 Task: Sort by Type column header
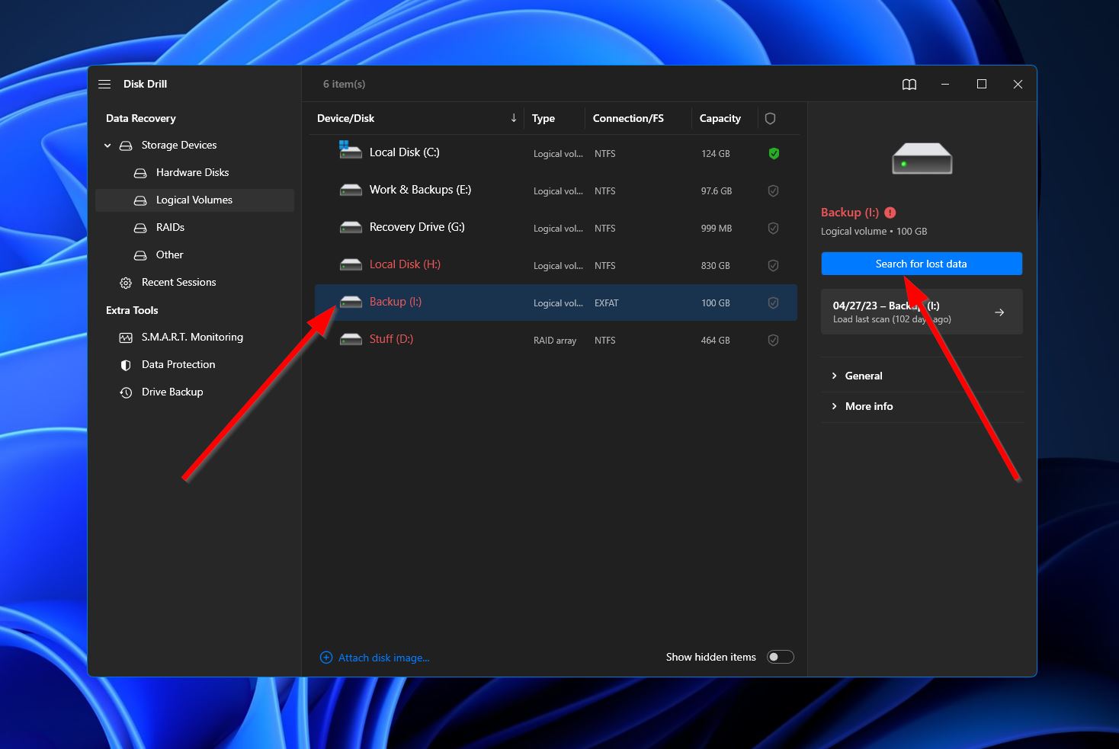coord(543,118)
